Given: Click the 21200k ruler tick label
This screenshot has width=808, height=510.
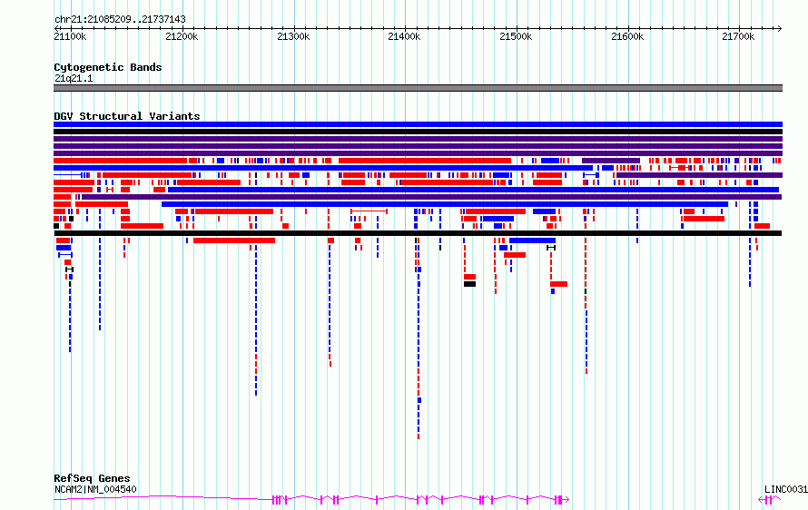Looking at the screenshot, I should tap(182, 36).
